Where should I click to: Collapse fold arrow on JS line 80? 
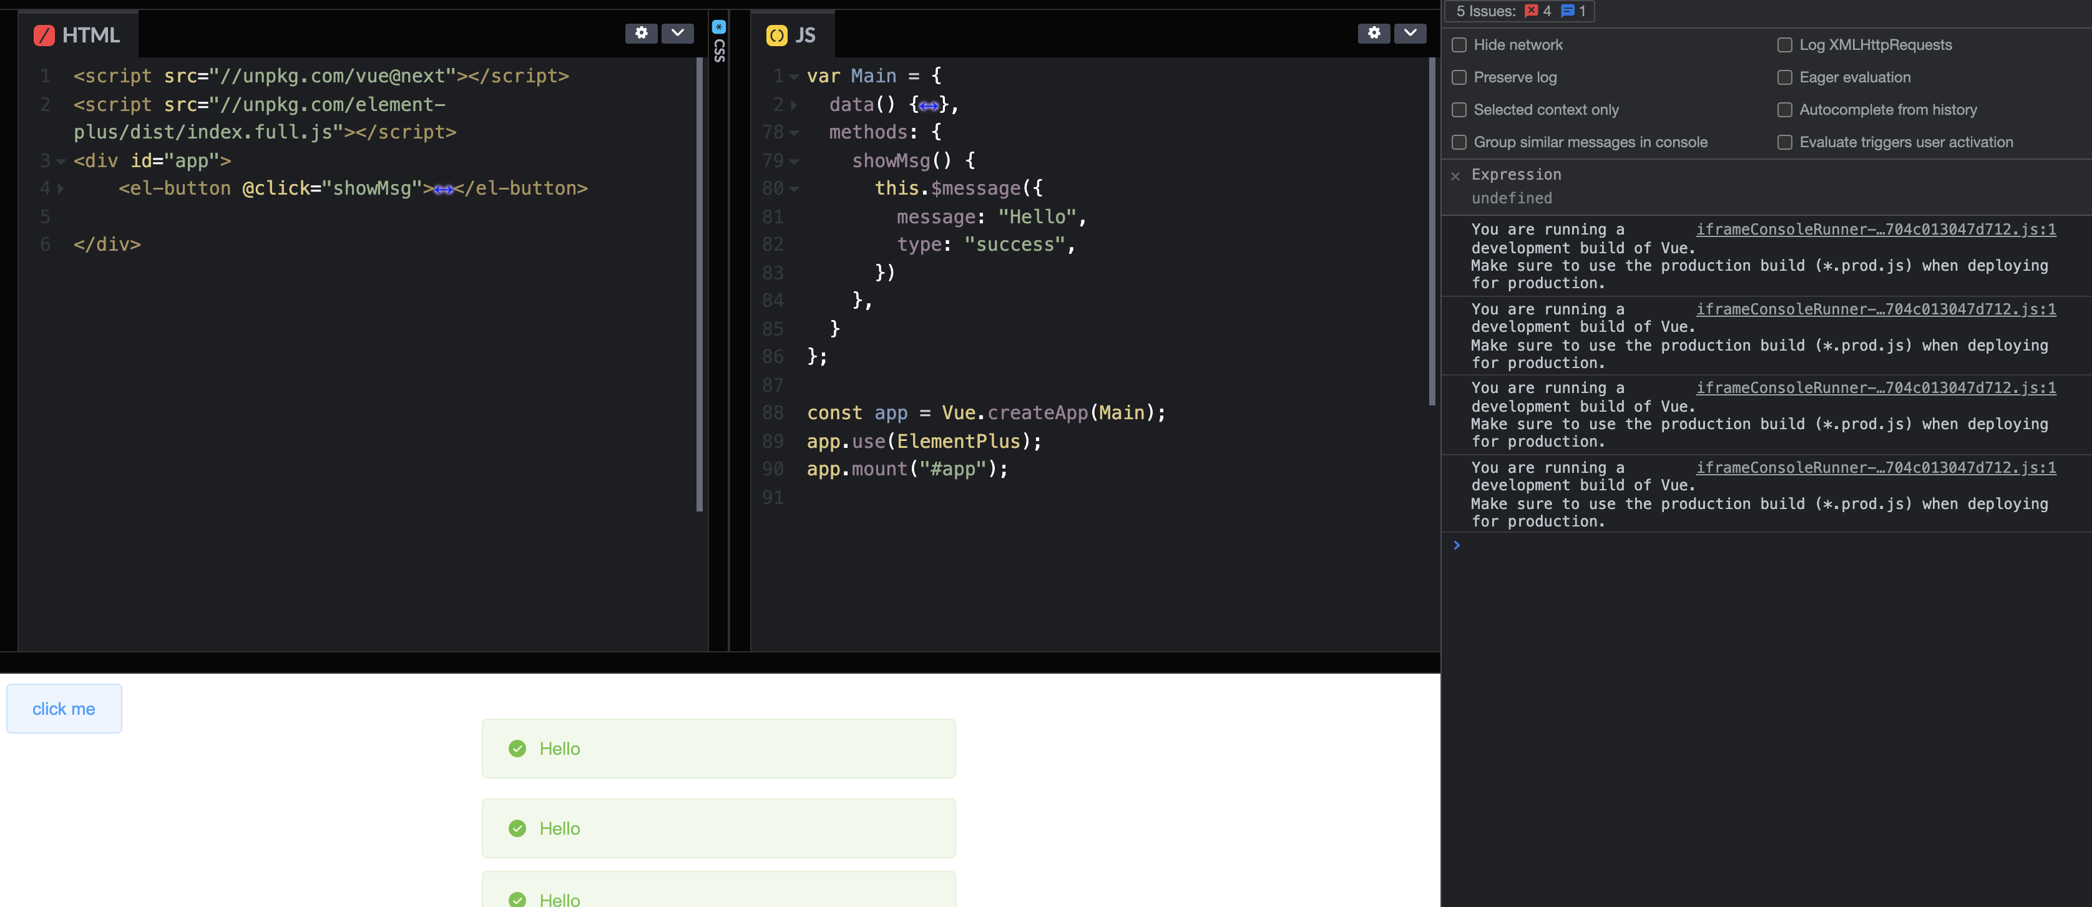click(x=794, y=188)
